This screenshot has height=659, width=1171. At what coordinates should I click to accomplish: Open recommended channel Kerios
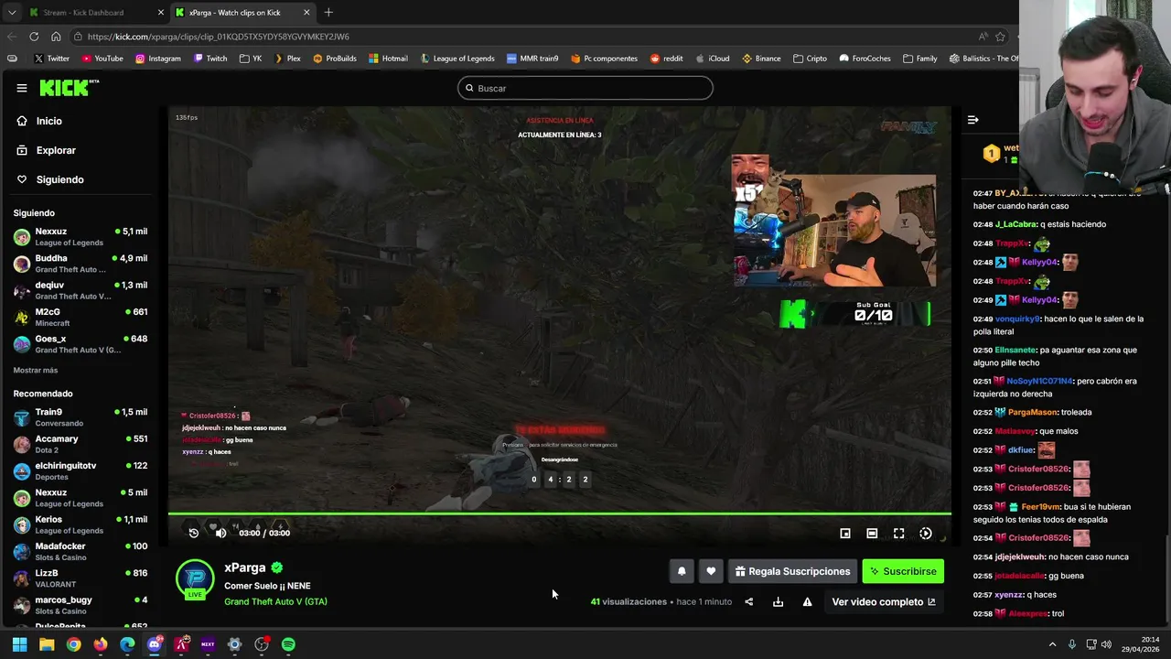coord(81,524)
